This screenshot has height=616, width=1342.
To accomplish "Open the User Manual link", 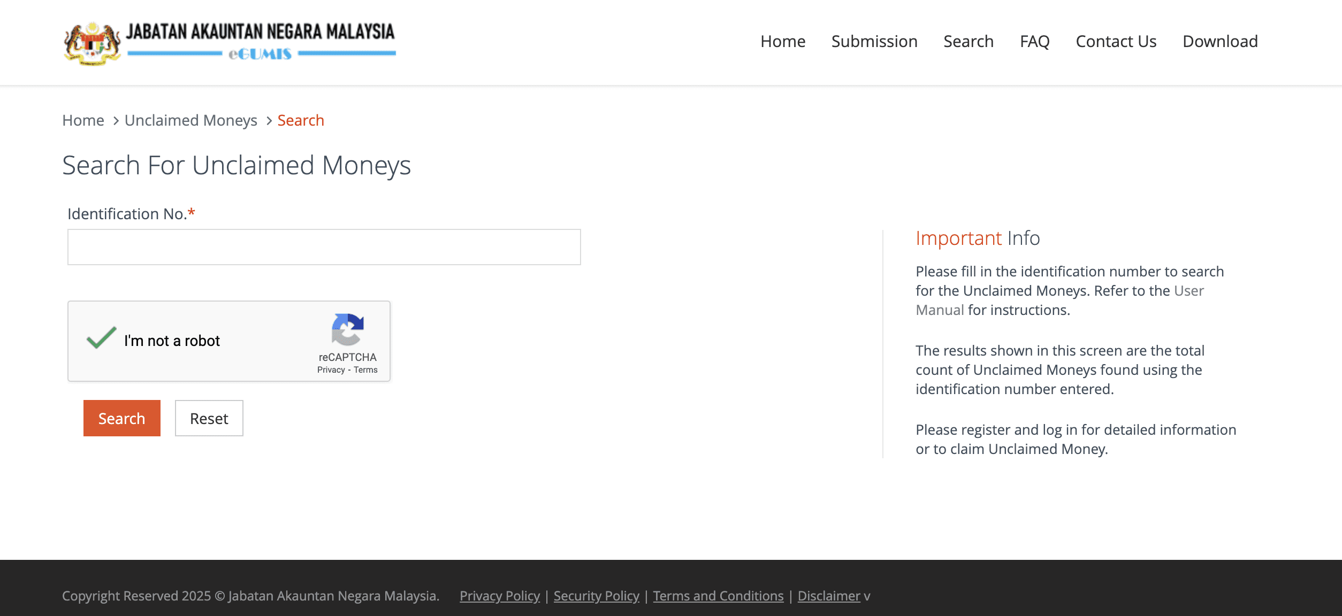I will (x=1188, y=291).
